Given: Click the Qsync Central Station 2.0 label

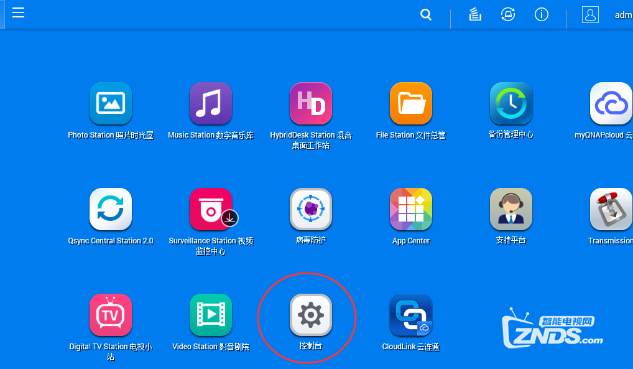Looking at the screenshot, I should click(111, 241).
